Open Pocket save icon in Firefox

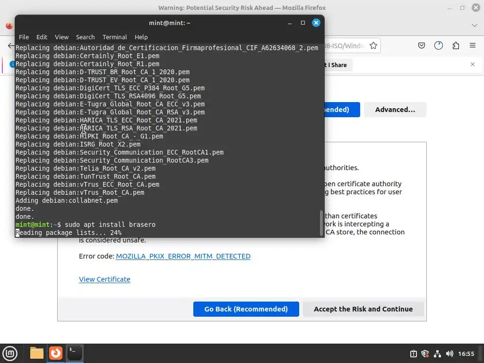coord(421,46)
